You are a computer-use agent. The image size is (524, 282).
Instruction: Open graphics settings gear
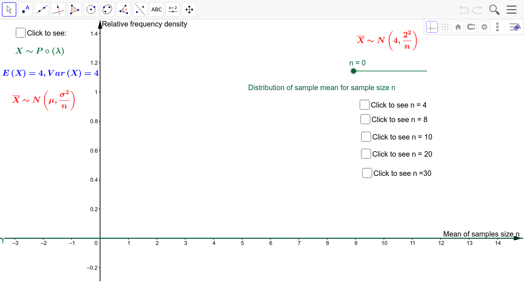[x=484, y=27]
